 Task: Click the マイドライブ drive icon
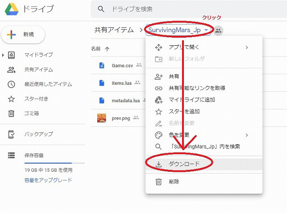[x=11, y=55]
